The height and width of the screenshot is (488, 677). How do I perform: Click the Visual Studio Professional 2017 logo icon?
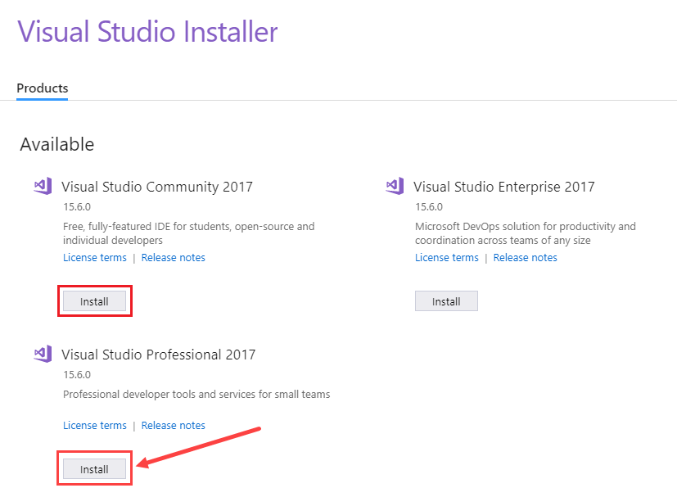[43, 355]
